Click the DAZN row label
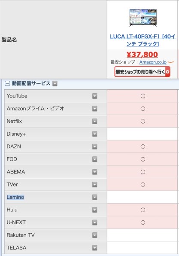Screen dimensions: 179x256 14,146
